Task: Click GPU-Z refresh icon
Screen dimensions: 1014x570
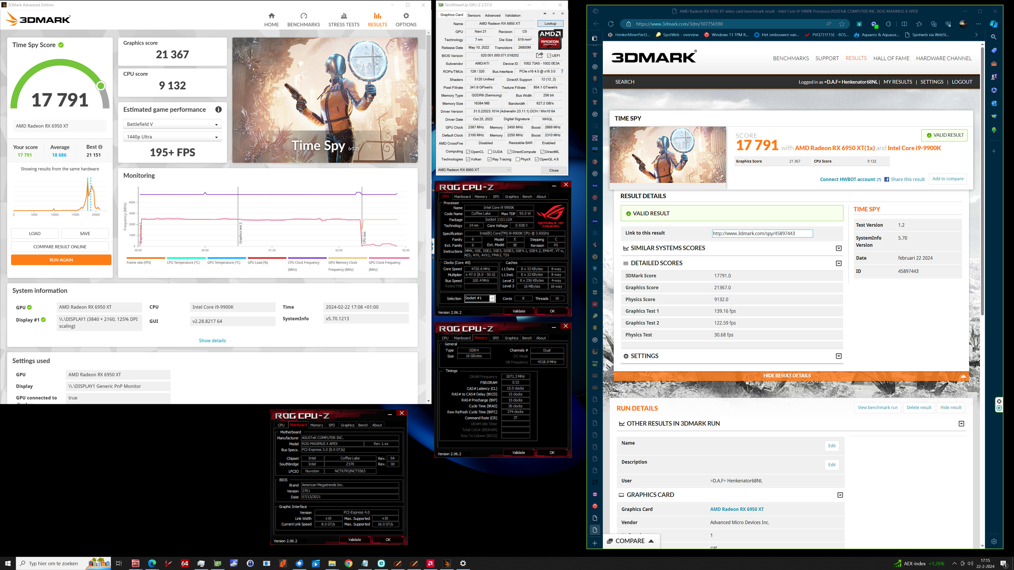Action: point(553,14)
